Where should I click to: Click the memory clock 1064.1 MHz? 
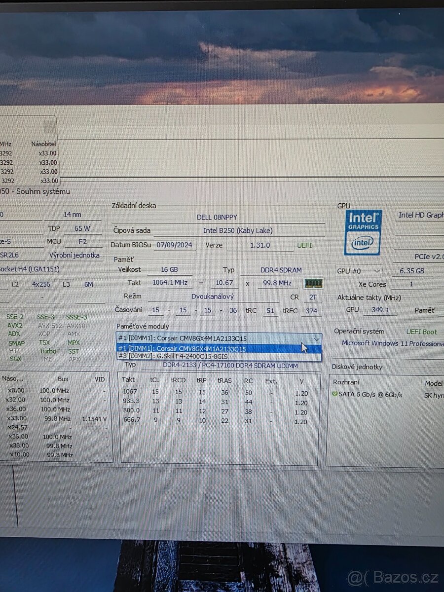(170, 283)
